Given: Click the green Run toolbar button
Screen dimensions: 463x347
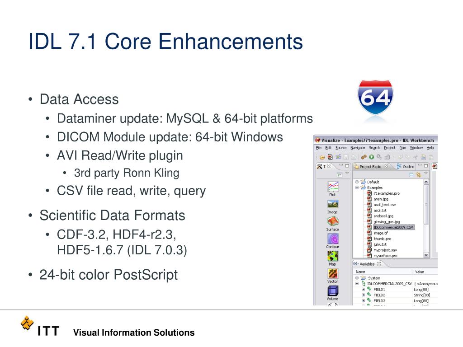Looking at the screenshot, I should coord(372,157).
